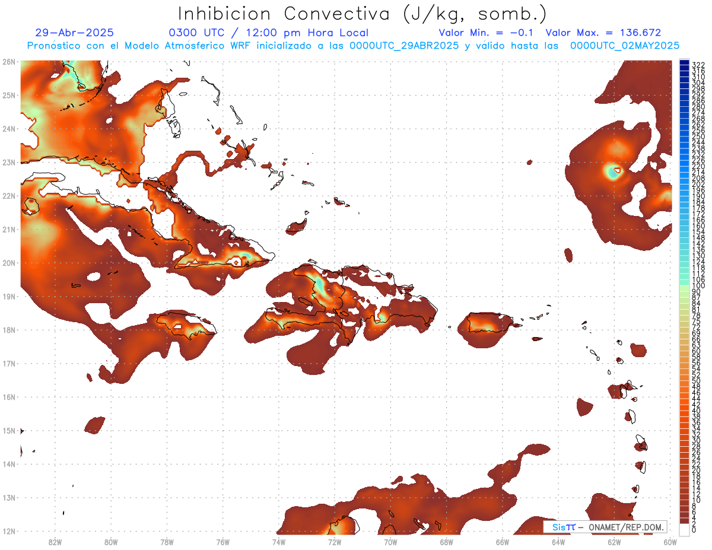Click the '18N' latitude label
Image resolution: width=712 pixels, height=550 pixels.
(x=8, y=330)
